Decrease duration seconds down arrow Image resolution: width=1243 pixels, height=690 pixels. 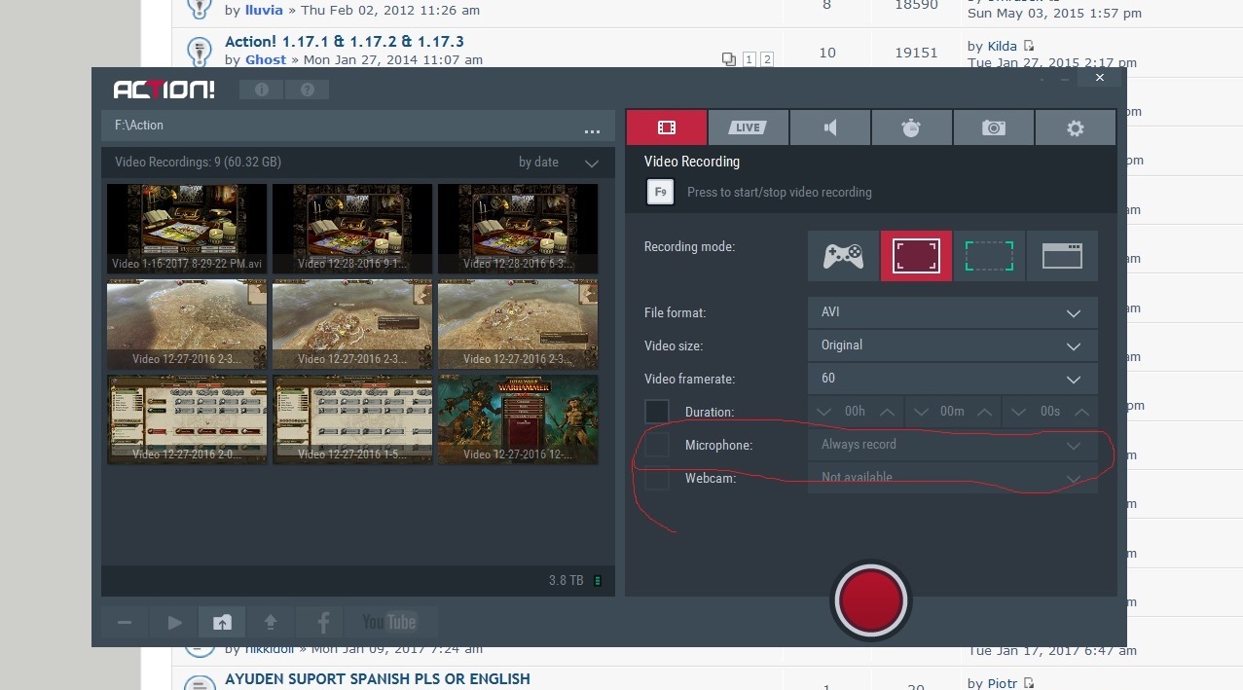[1019, 412]
